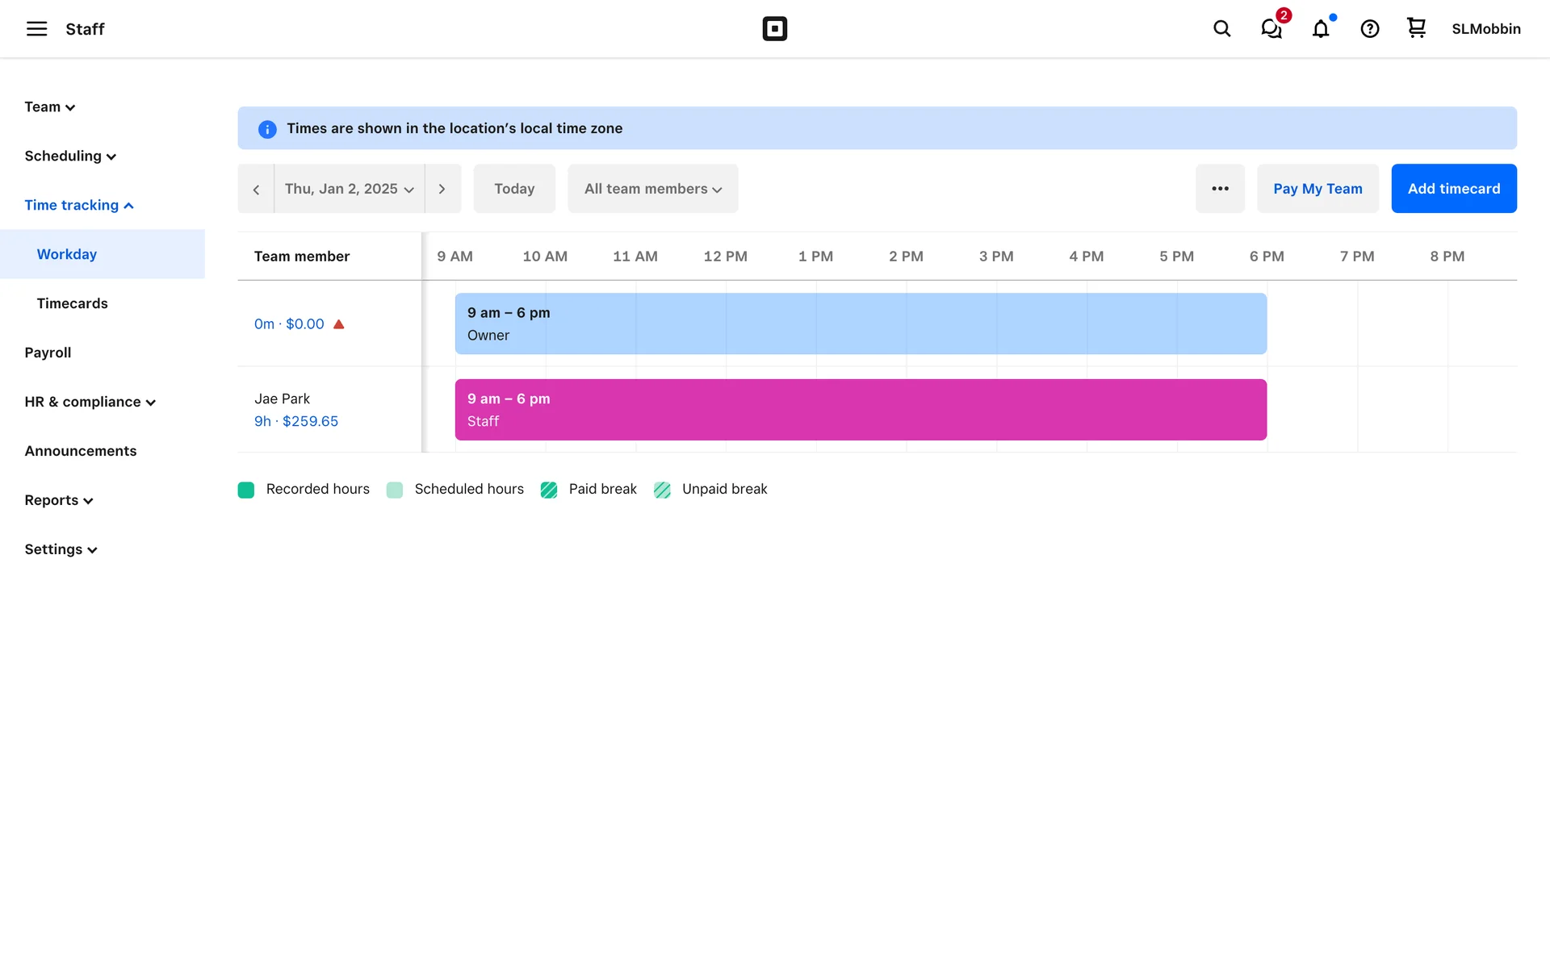Open messages with the chat bubble icon
1550x968 pixels.
[x=1271, y=29]
